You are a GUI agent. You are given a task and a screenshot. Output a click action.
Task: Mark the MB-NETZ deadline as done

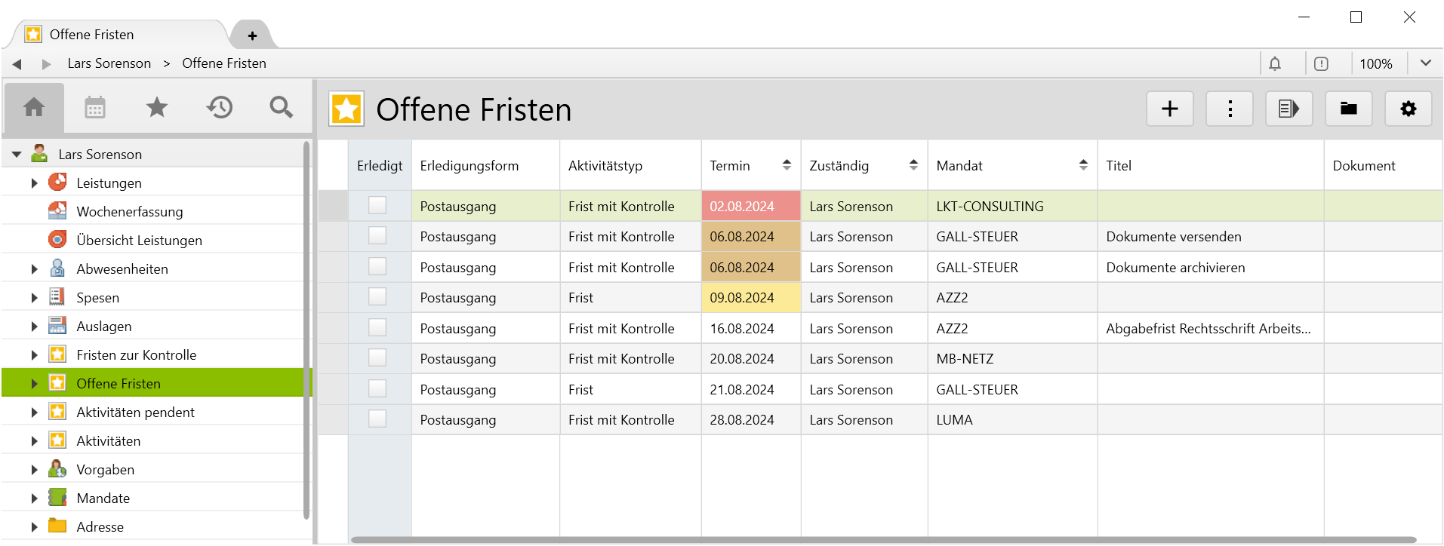tap(377, 358)
